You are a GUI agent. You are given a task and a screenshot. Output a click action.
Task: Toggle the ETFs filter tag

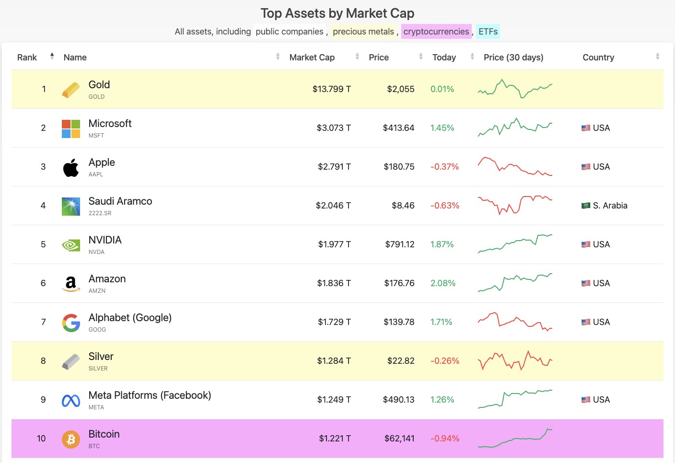[488, 32]
